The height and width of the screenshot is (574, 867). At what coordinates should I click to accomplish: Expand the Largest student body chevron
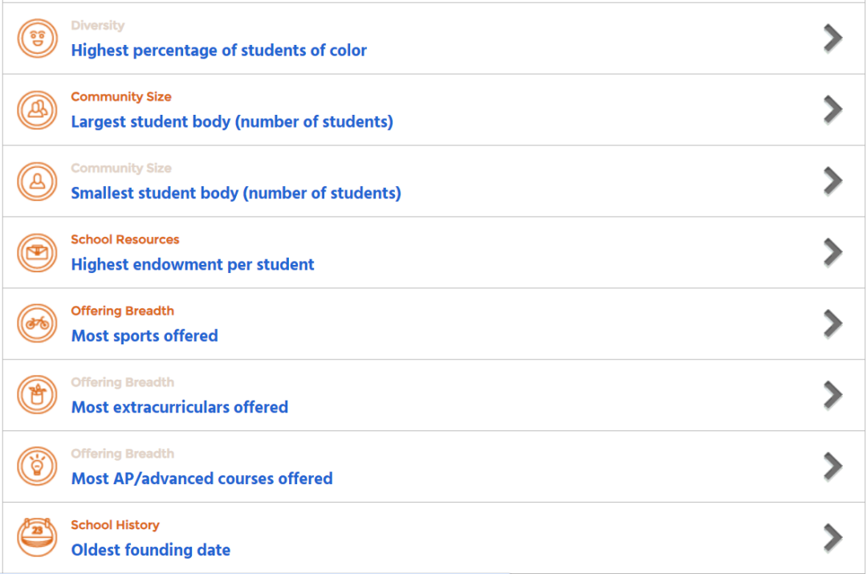click(x=832, y=110)
